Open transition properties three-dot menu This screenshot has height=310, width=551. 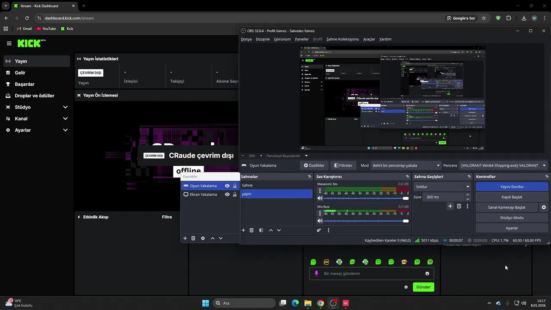[467, 206]
